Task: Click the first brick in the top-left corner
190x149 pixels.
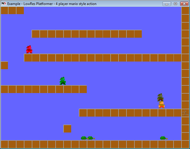Action: click(x=4, y=10)
